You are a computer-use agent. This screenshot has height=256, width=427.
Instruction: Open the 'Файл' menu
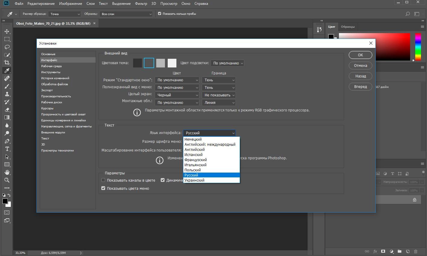pos(19,4)
